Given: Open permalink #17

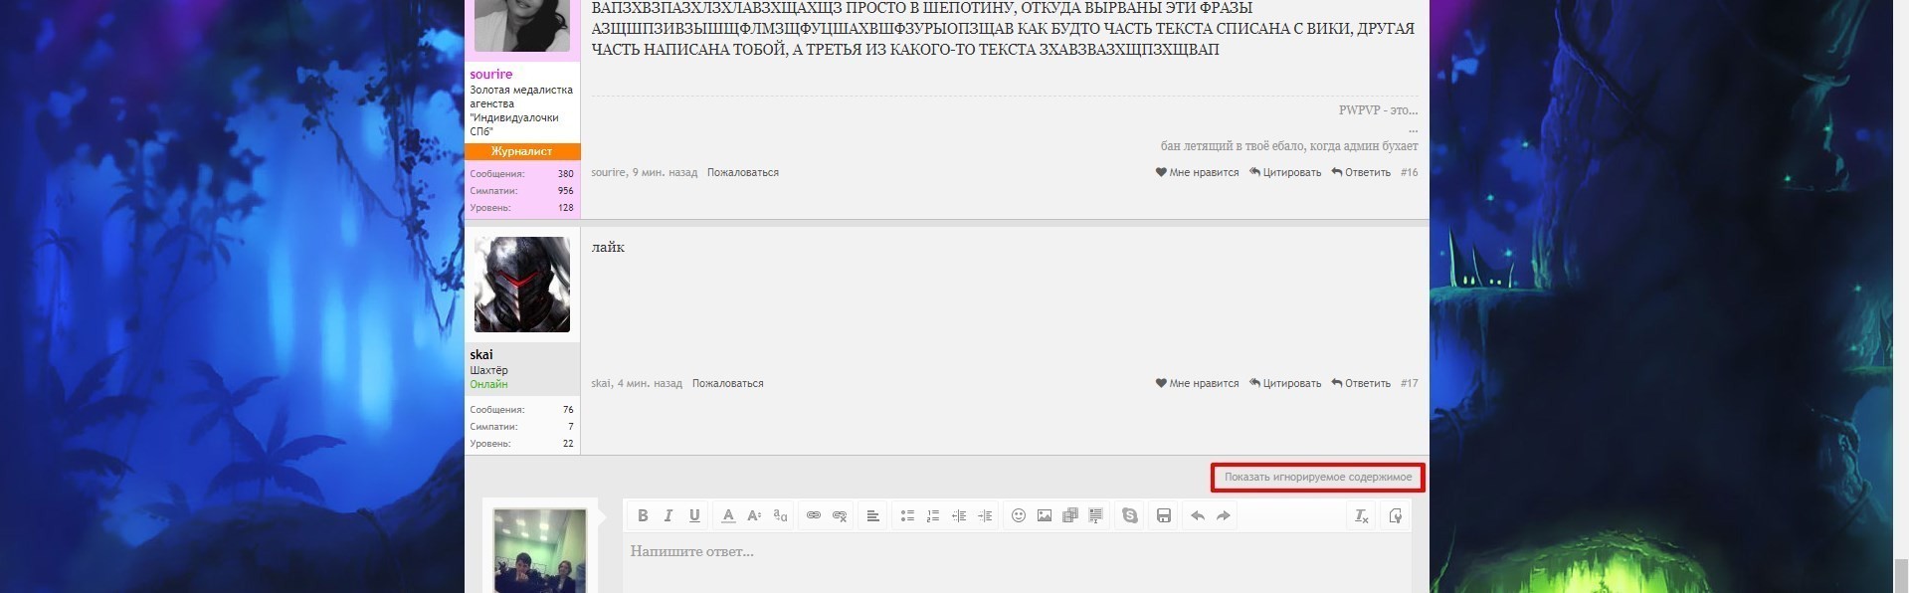Looking at the screenshot, I should pyautogui.click(x=1409, y=384).
